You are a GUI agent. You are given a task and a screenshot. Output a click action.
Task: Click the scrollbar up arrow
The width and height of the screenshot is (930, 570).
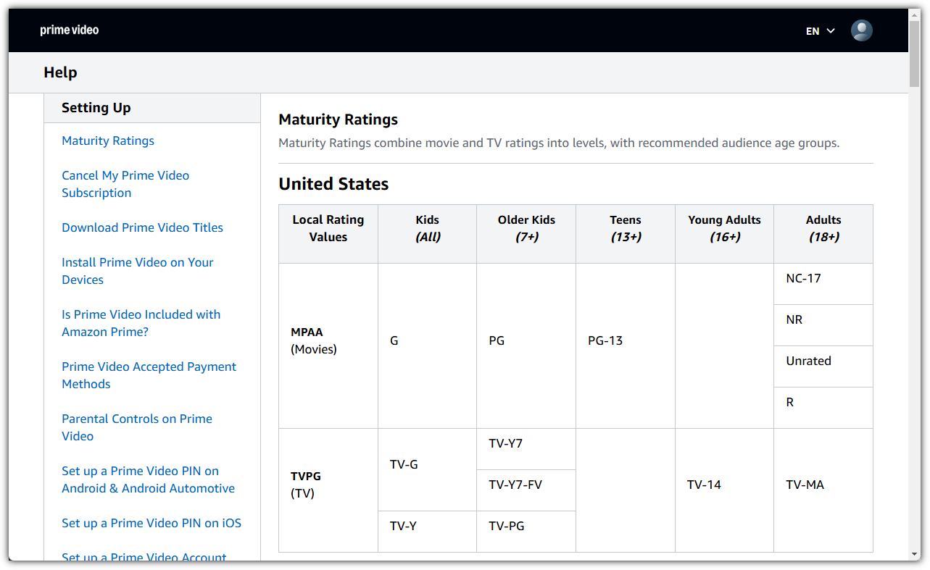click(x=915, y=14)
